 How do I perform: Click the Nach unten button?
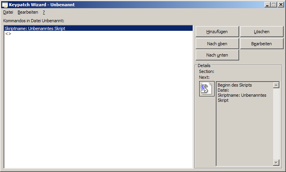[x=217, y=55]
